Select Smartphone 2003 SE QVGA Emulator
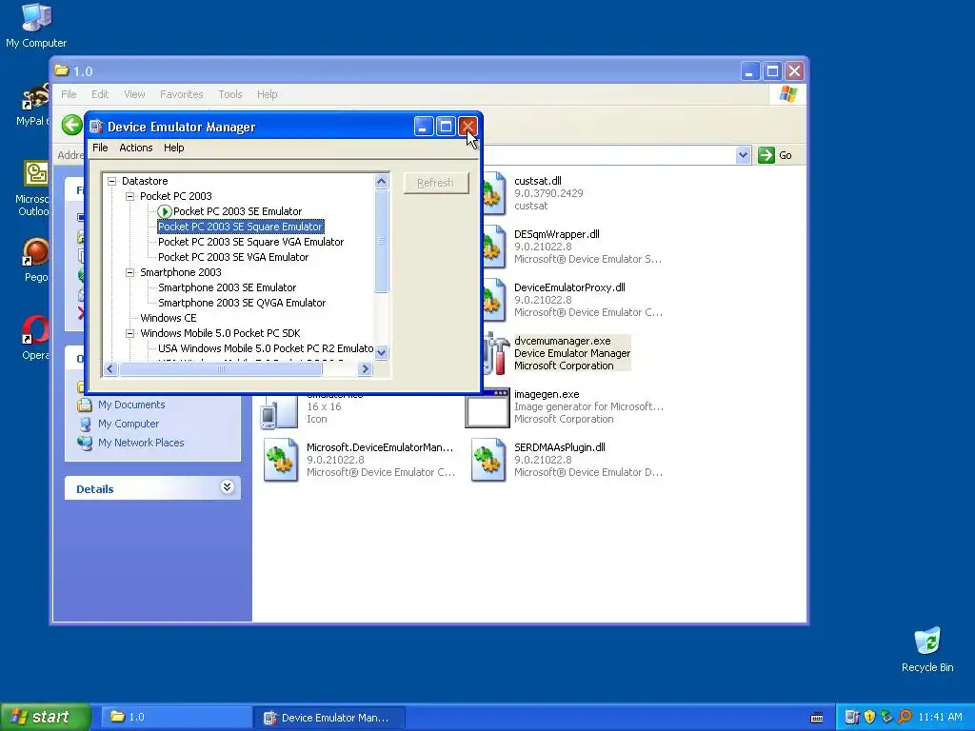Image resolution: width=975 pixels, height=731 pixels. 242,303
